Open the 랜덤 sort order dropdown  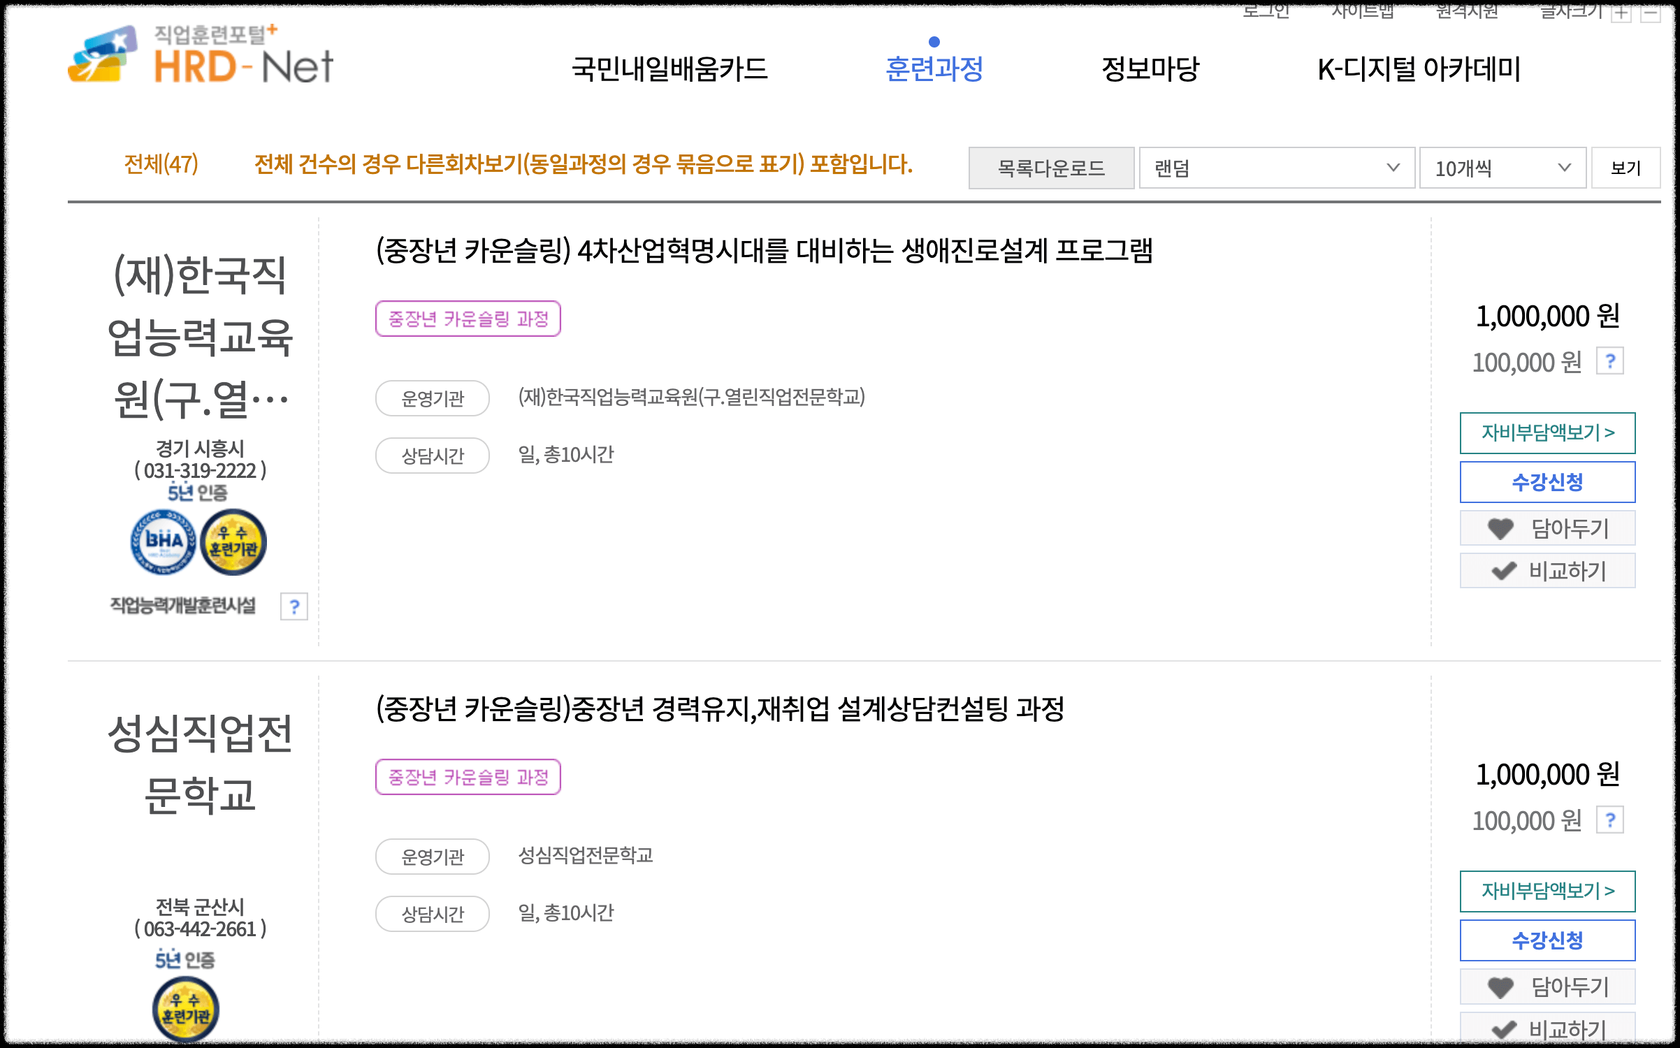(1277, 168)
